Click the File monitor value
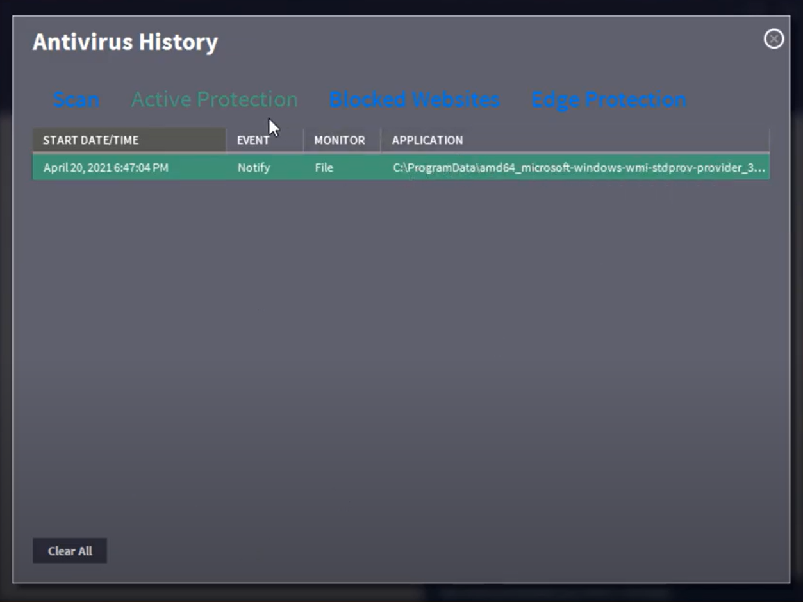This screenshot has height=602, width=803. [x=324, y=167]
